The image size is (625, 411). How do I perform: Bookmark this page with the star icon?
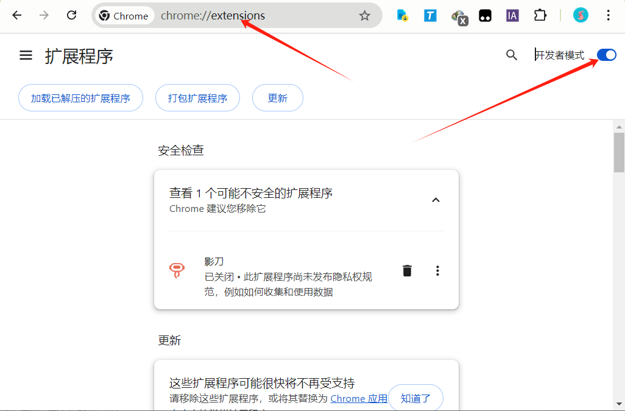[364, 16]
